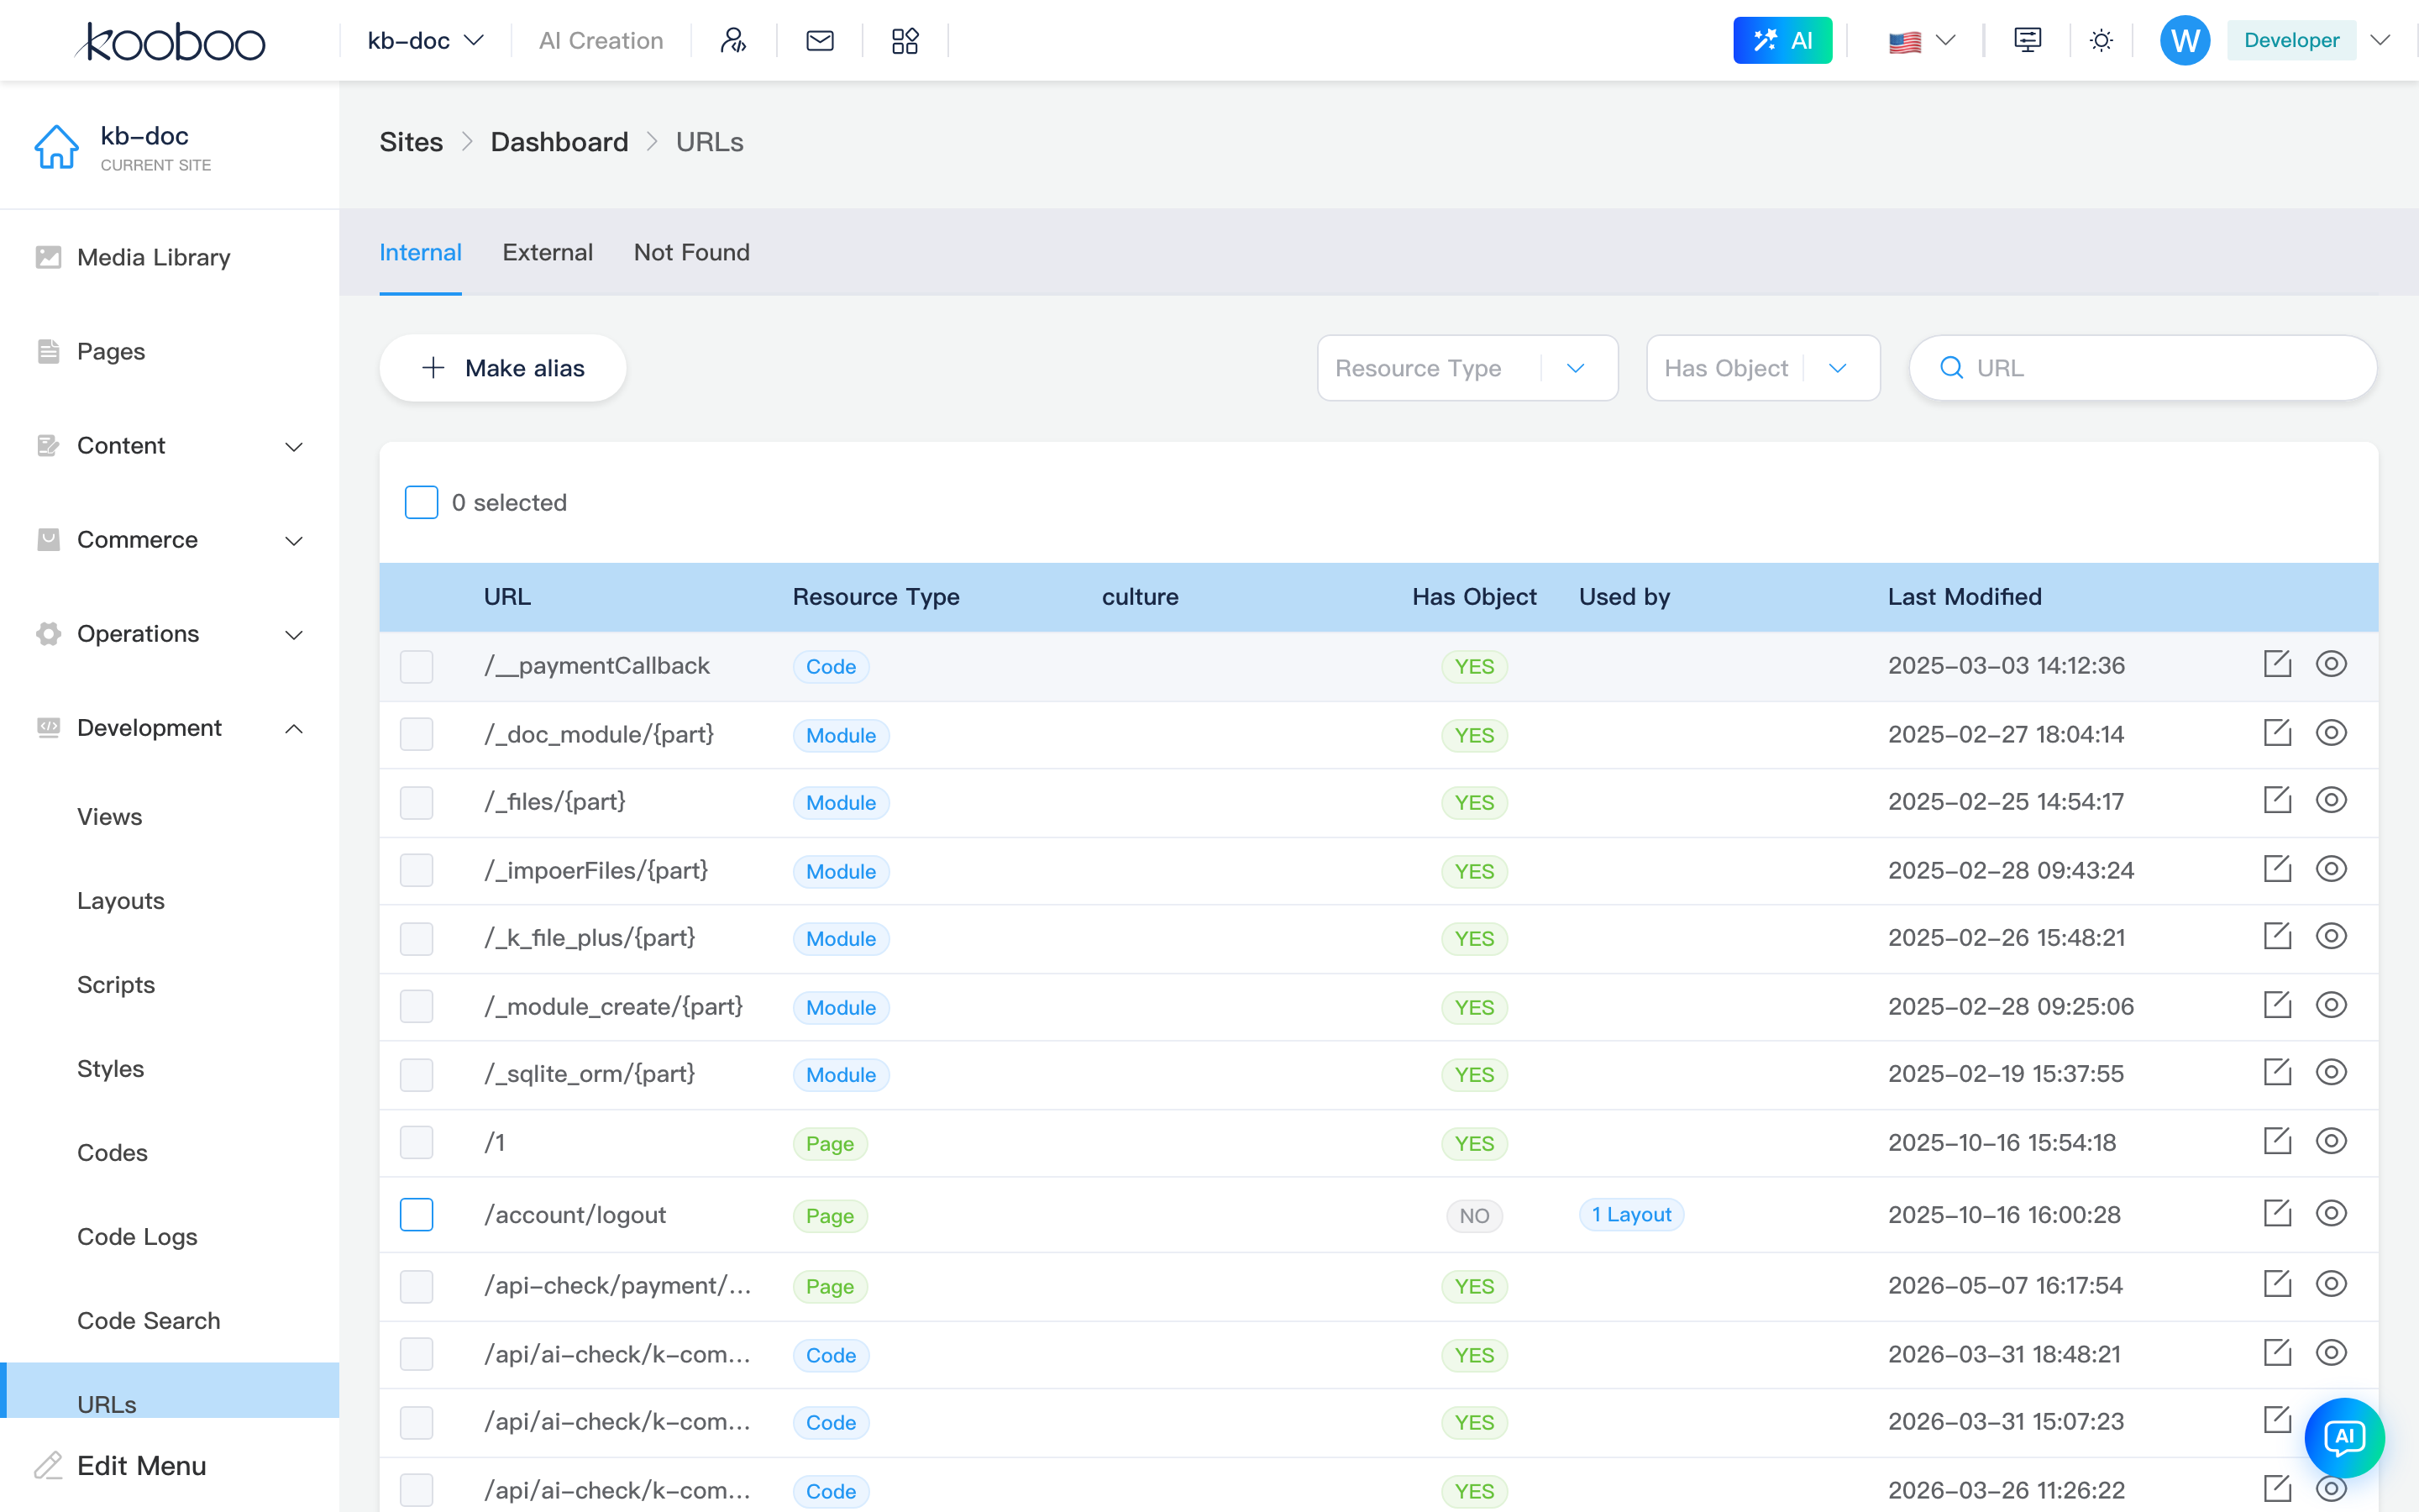Open the Resource Type filter dropdown
Viewport: 2419px width, 1512px height.
pyautogui.click(x=1467, y=368)
